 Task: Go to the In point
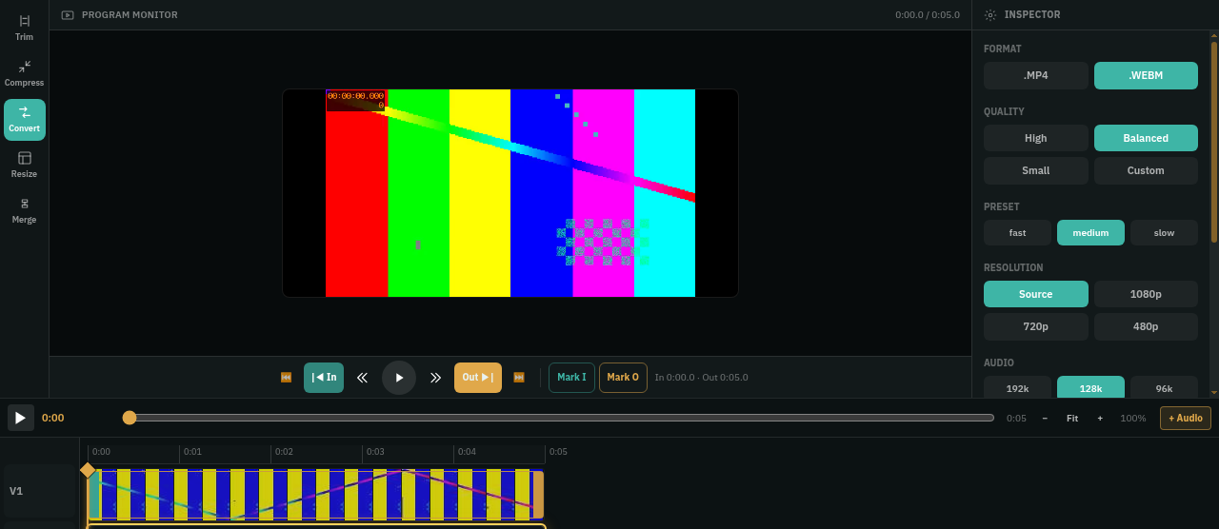(x=324, y=378)
